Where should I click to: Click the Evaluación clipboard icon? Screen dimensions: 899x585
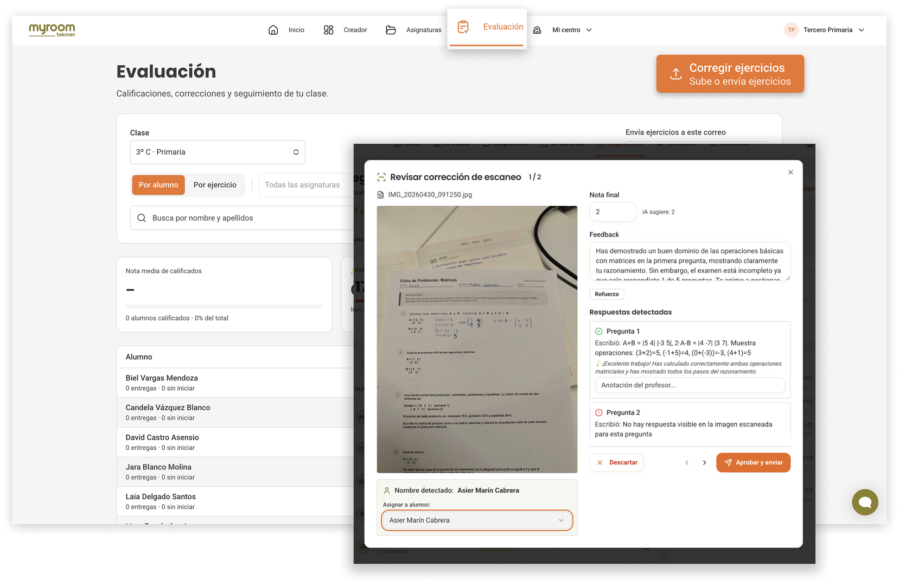coord(463,27)
